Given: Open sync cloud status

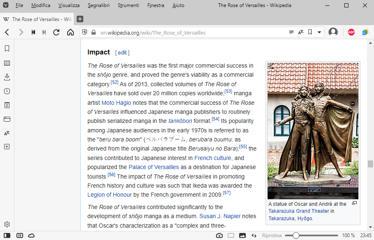Looking at the screenshot, I should click(x=31, y=235).
